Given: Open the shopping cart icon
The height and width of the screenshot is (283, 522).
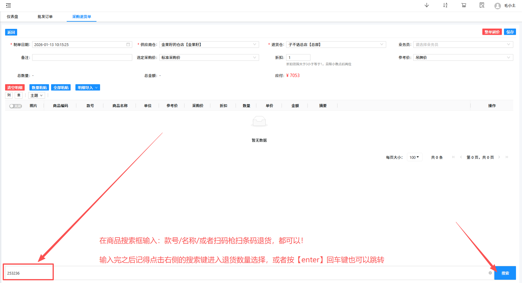Looking at the screenshot, I should pos(463,5).
